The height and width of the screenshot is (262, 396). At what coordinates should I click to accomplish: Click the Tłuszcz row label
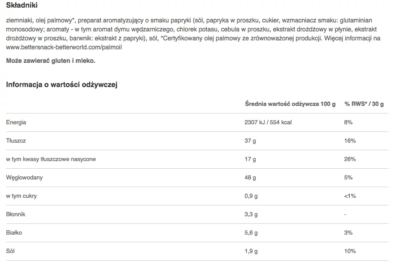coord(16,141)
